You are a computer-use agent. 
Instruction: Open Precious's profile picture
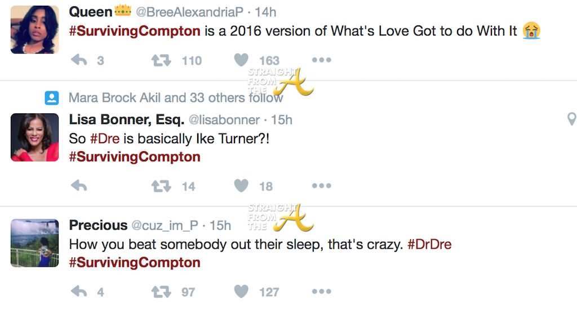click(35, 242)
